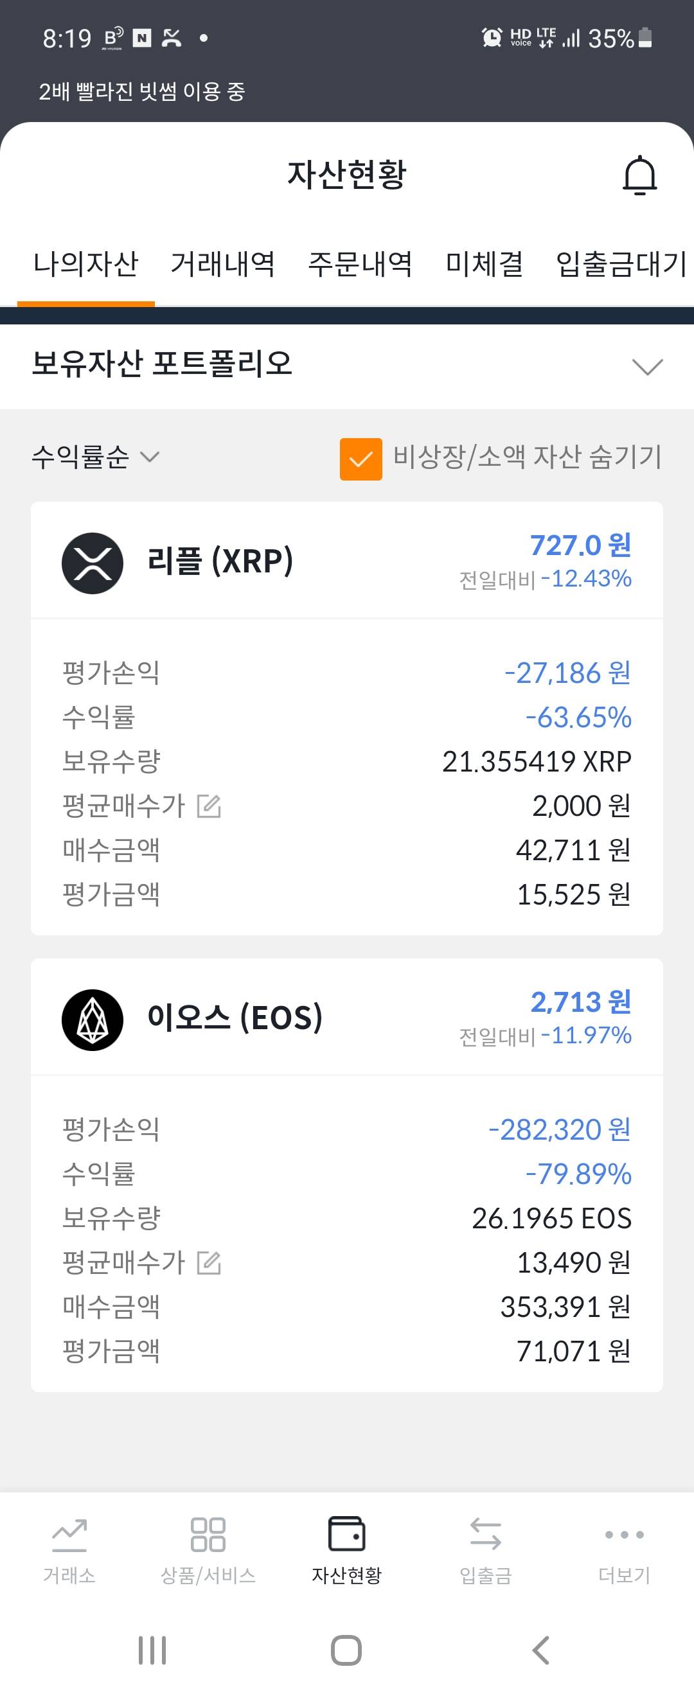Edit EOS average purchase price
Image resolution: width=694 pixels, height=1696 pixels.
pos(209,1263)
